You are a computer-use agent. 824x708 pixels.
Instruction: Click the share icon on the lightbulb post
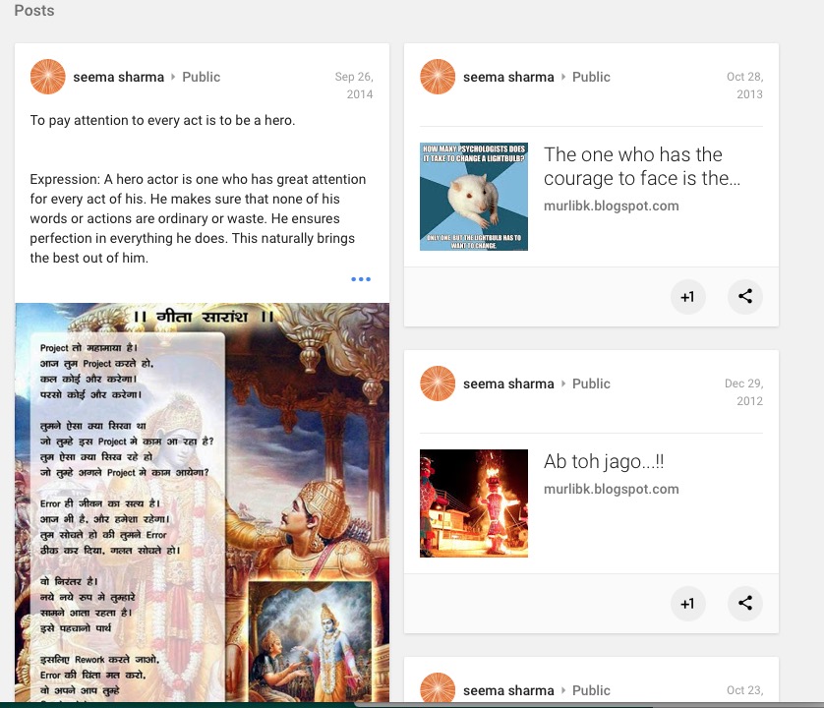(745, 297)
